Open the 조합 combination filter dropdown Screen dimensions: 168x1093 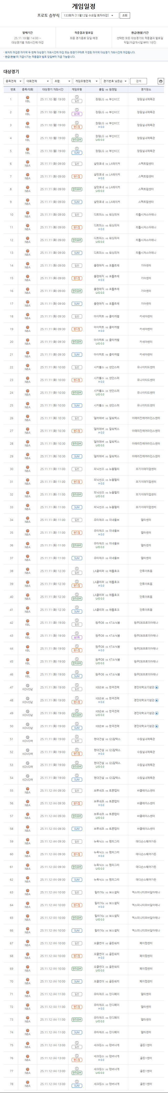(x=62, y=81)
